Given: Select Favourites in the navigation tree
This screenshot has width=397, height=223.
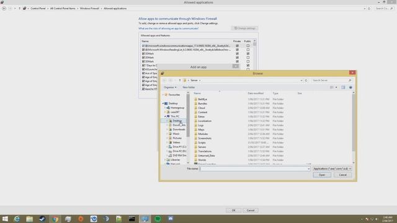Looking at the screenshot, I should tap(174, 95).
